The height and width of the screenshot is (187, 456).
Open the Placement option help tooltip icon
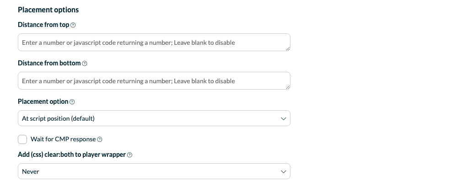72,102
